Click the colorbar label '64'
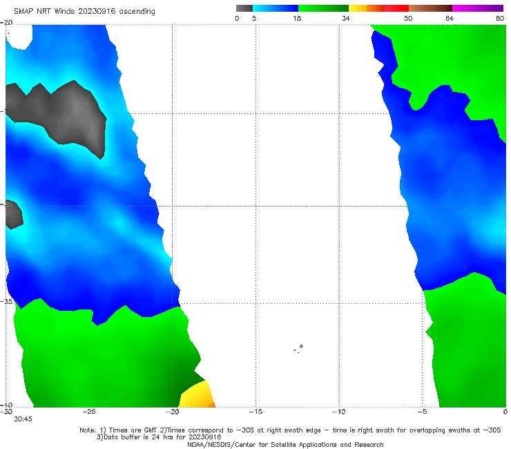The height and width of the screenshot is (449, 511). tap(450, 19)
